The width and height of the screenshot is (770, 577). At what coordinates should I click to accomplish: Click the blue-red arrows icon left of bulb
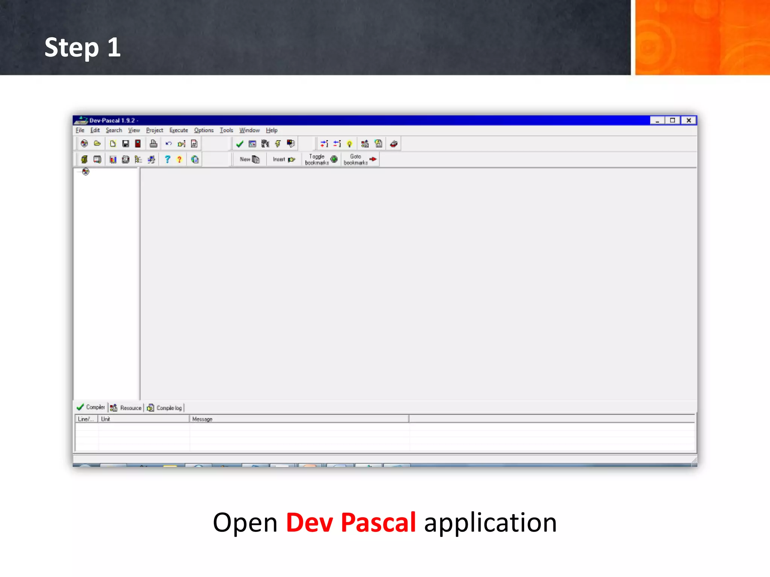tap(337, 143)
